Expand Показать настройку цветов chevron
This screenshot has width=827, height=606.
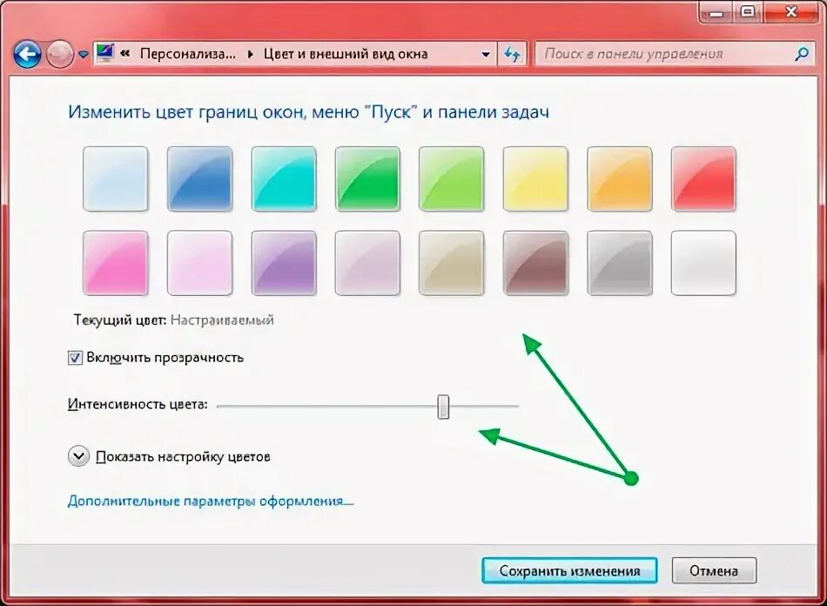(78, 456)
